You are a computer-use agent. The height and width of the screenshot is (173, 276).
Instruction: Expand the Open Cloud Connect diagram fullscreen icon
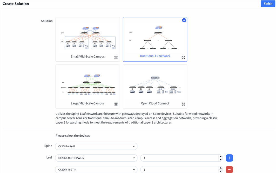point(183,104)
